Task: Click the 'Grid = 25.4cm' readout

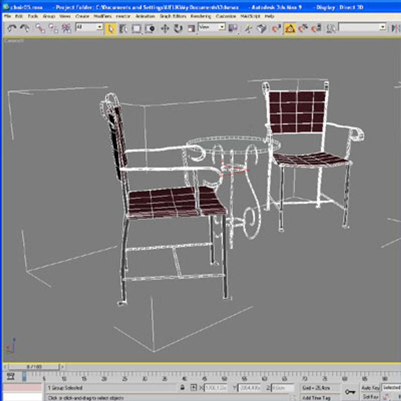Action: click(316, 388)
